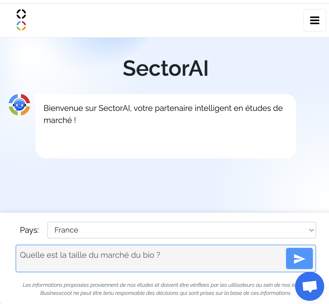Click the SectorAI page title

pos(166,68)
